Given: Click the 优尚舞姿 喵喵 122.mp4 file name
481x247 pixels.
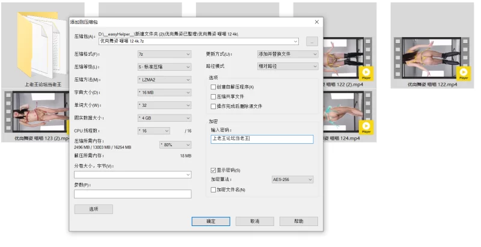Looking at the screenshot, I should pos(432,85).
